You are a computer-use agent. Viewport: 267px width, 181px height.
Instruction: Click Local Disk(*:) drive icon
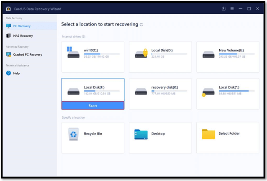[x=208, y=92]
